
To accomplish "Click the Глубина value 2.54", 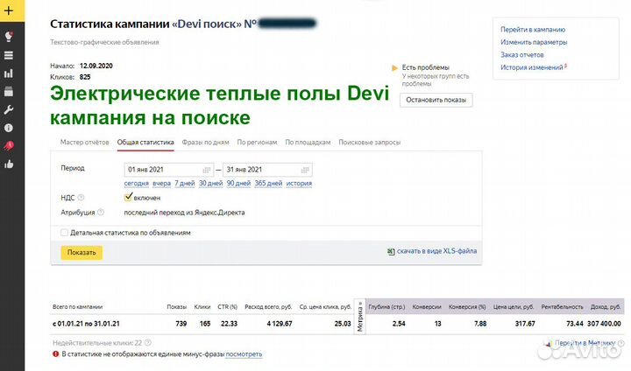I will (399, 324).
